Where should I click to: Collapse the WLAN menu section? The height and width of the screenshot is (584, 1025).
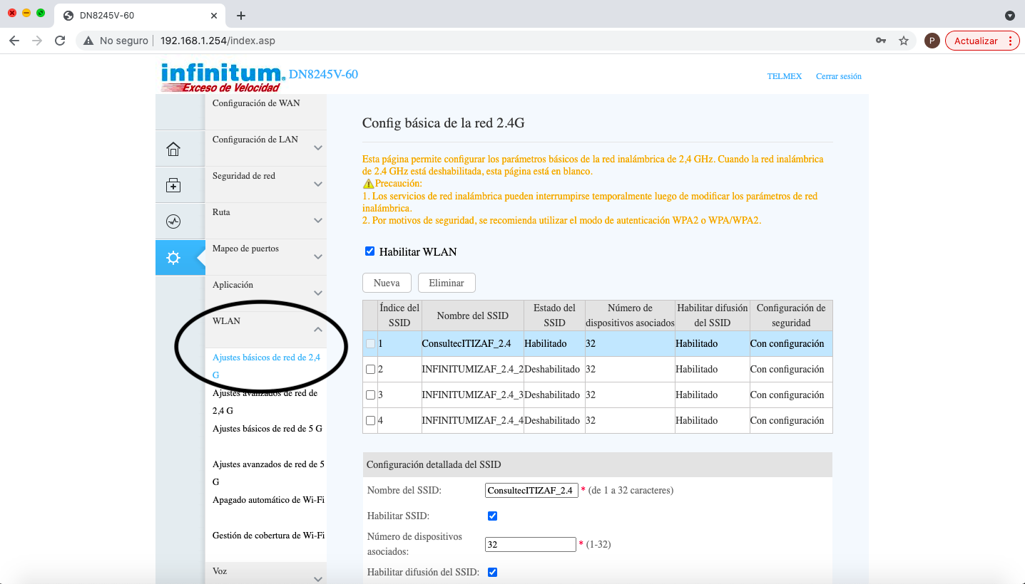point(318,330)
